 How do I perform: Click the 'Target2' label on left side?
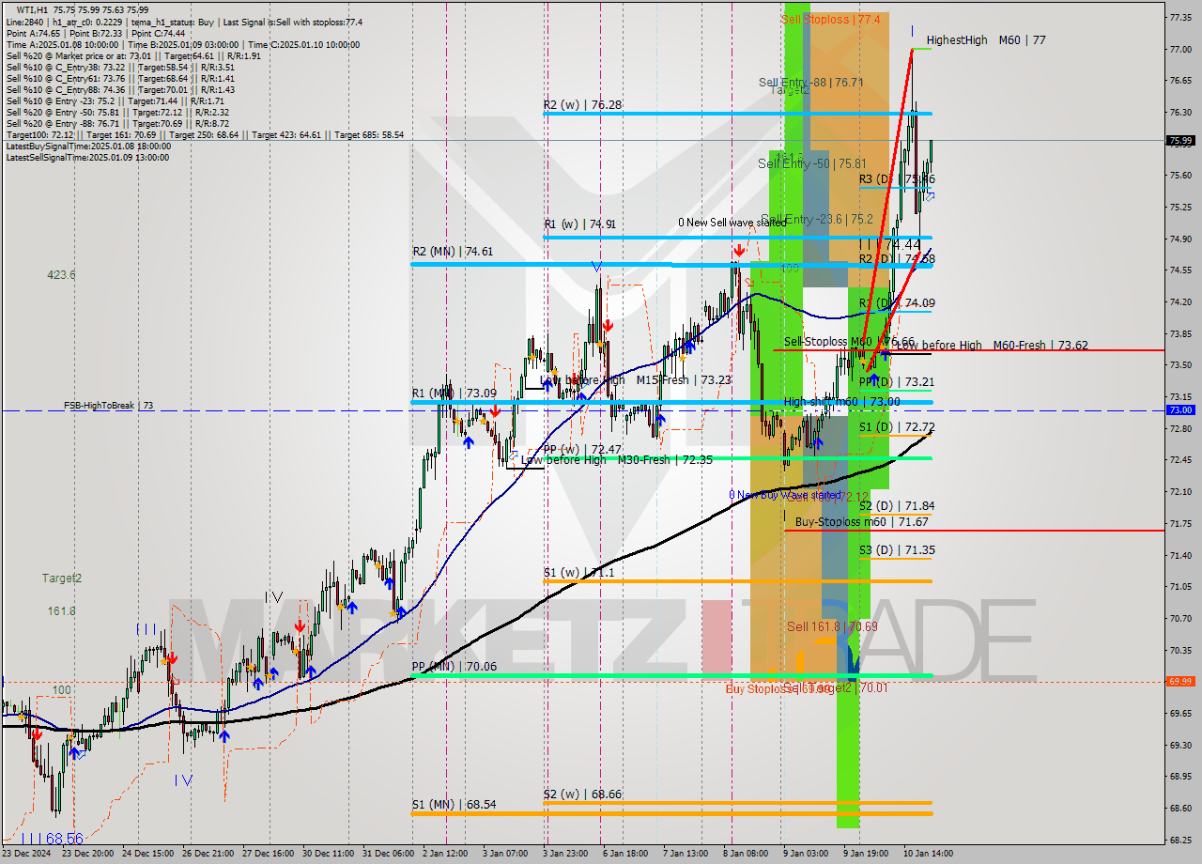[61, 579]
